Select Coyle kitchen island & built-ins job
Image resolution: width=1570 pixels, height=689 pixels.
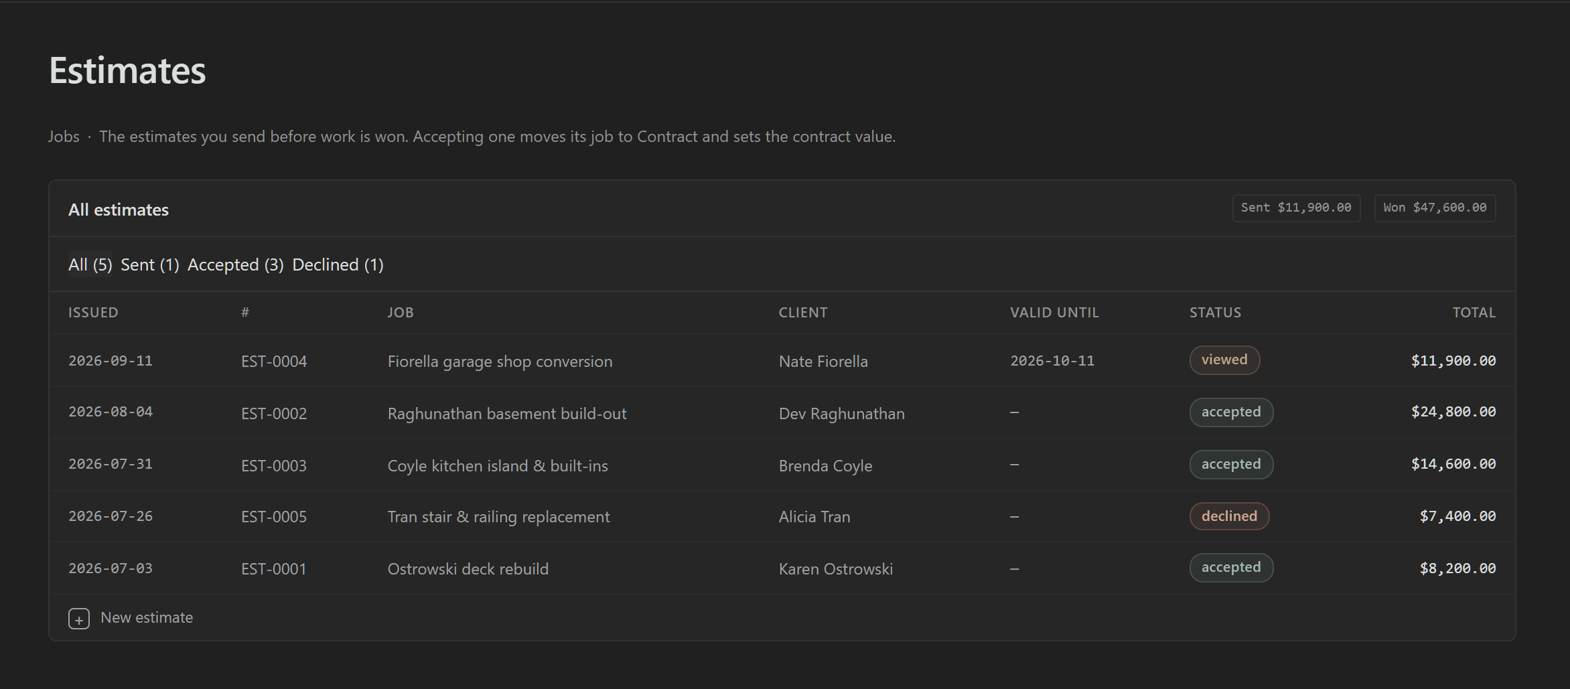[498, 466]
